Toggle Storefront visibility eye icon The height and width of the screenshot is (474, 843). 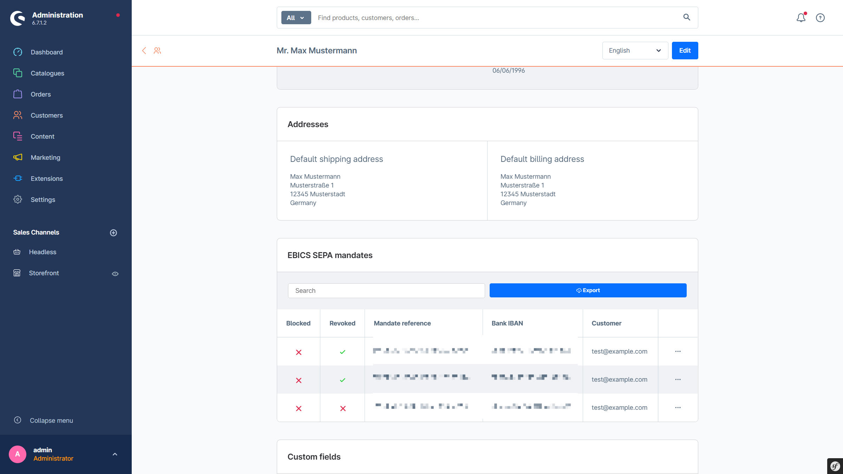click(115, 274)
